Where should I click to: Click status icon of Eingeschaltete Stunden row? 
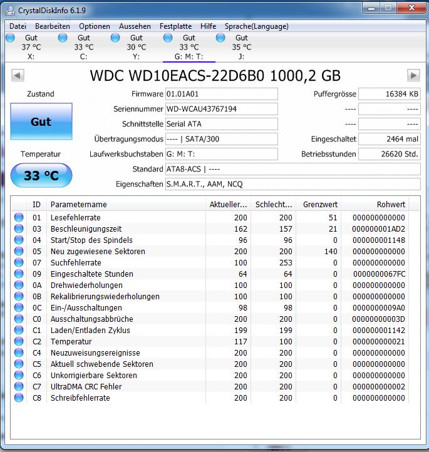click(19, 274)
